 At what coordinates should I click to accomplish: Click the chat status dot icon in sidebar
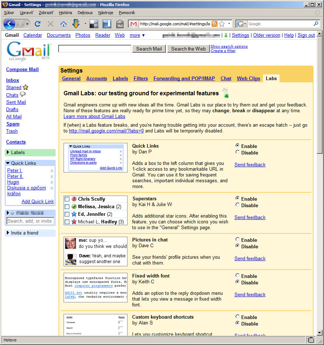click(x=13, y=213)
